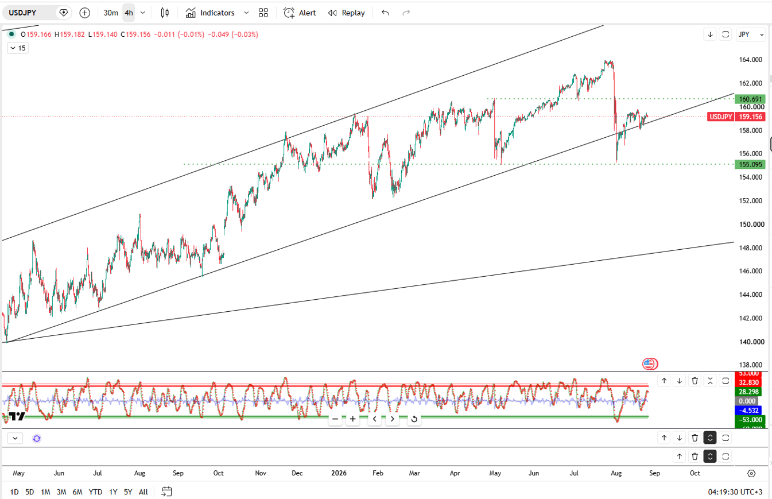Undo the last chart action
772x499 pixels.
385,13
